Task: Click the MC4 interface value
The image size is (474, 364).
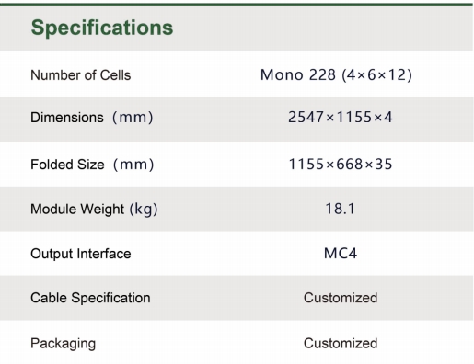Action: point(341,254)
